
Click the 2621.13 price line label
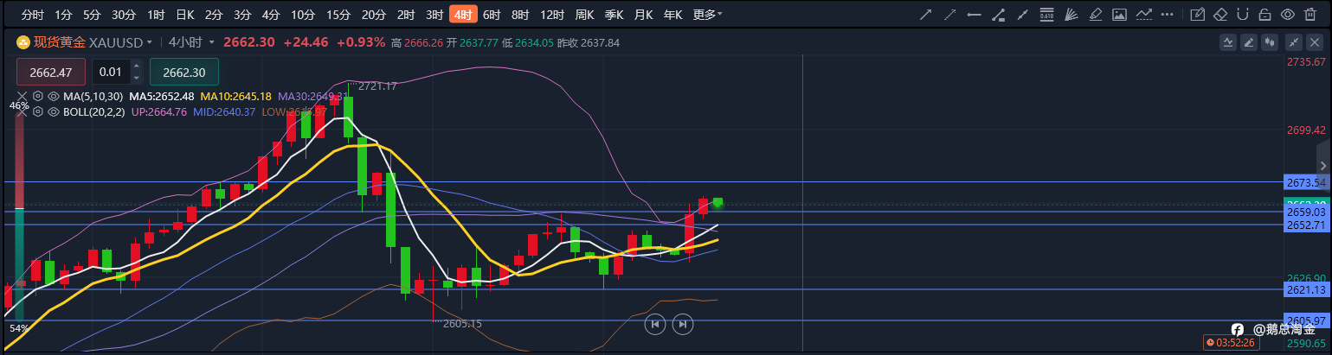coord(1306,289)
